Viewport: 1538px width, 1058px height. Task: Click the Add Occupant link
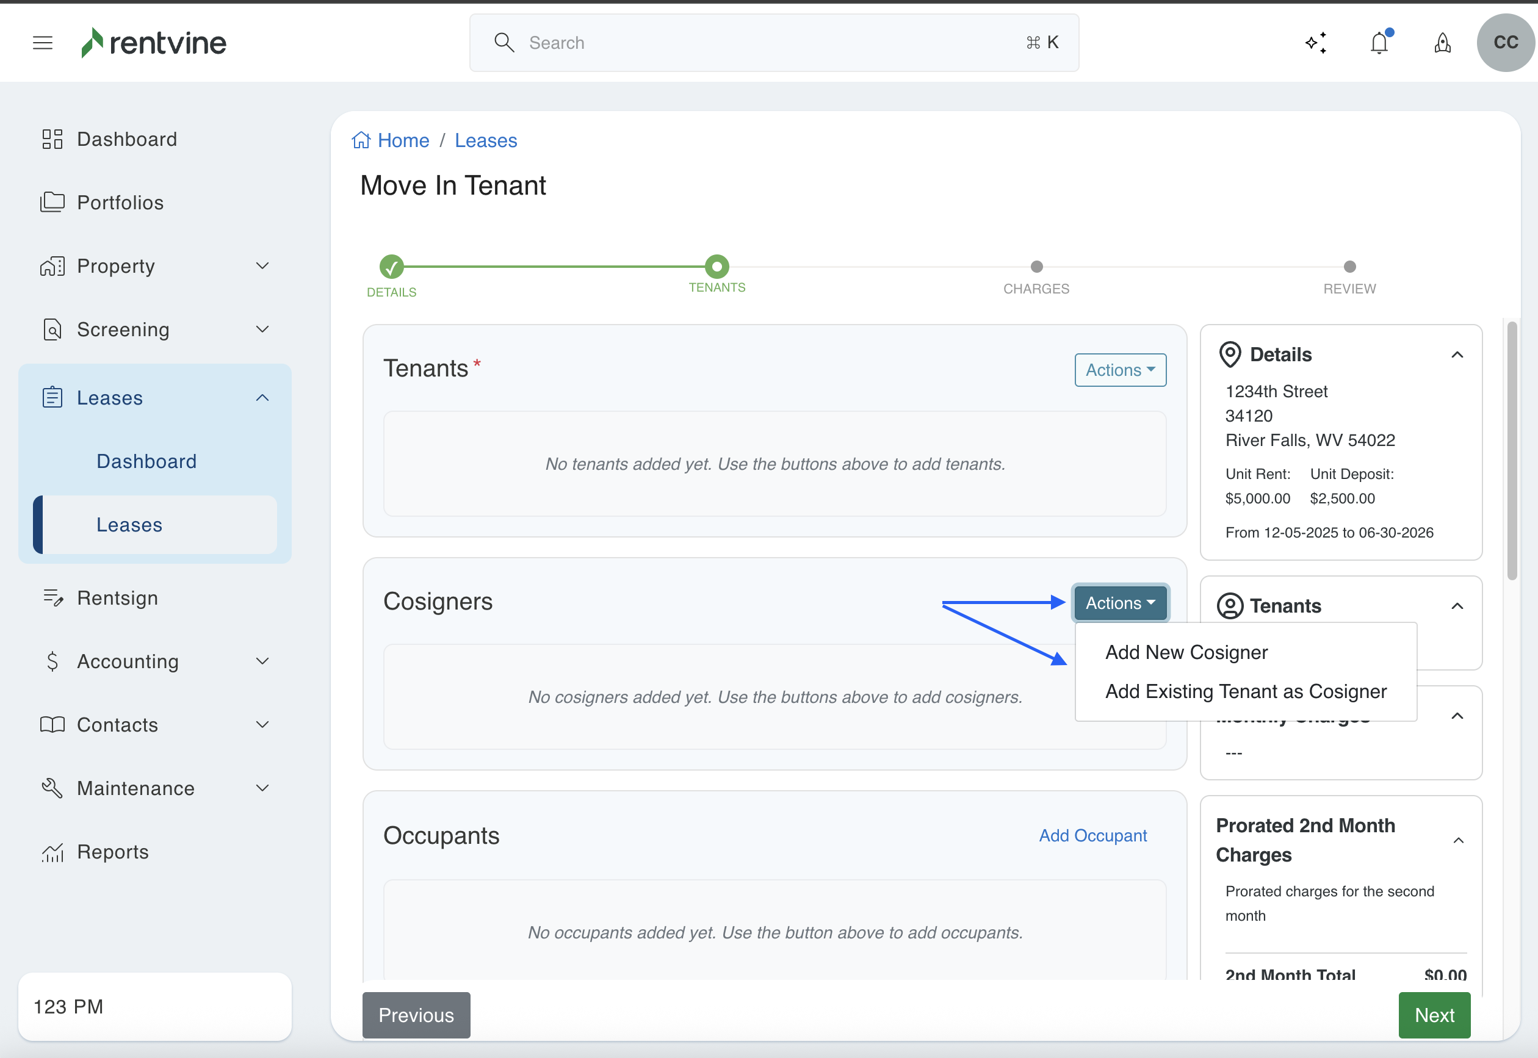(x=1092, y=835)
